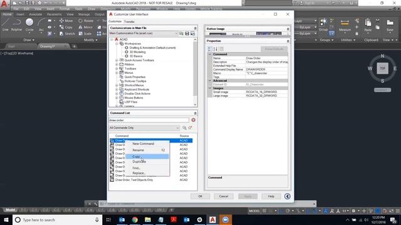Click the Stretch tool

[x=67, y=33]
